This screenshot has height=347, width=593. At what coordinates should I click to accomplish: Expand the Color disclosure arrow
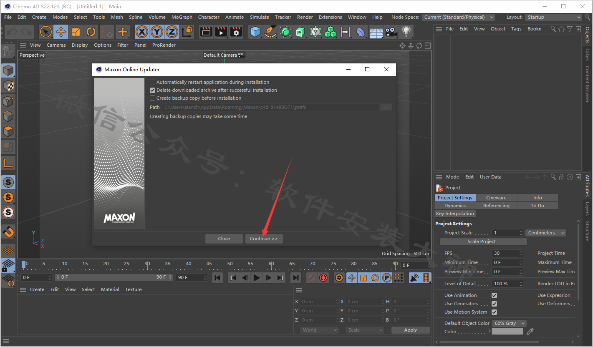pos(490,331)
